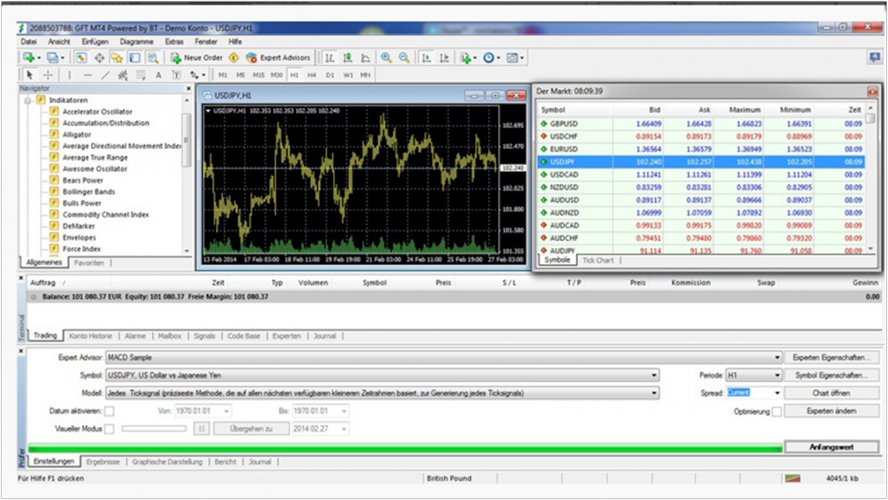
Task: Open the indicators list toolbar icon
Action: (x=467, y=58)
